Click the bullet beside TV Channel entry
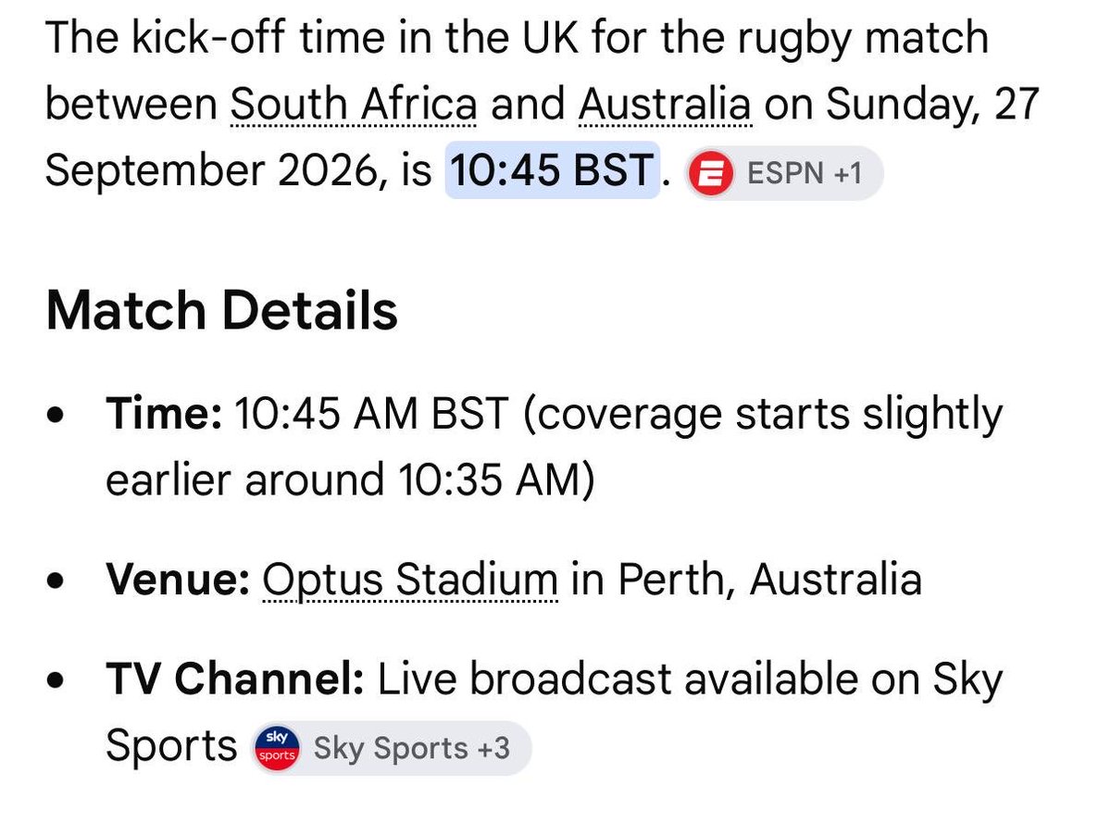Screen dimensions: 1111x823 click(56, 682)
